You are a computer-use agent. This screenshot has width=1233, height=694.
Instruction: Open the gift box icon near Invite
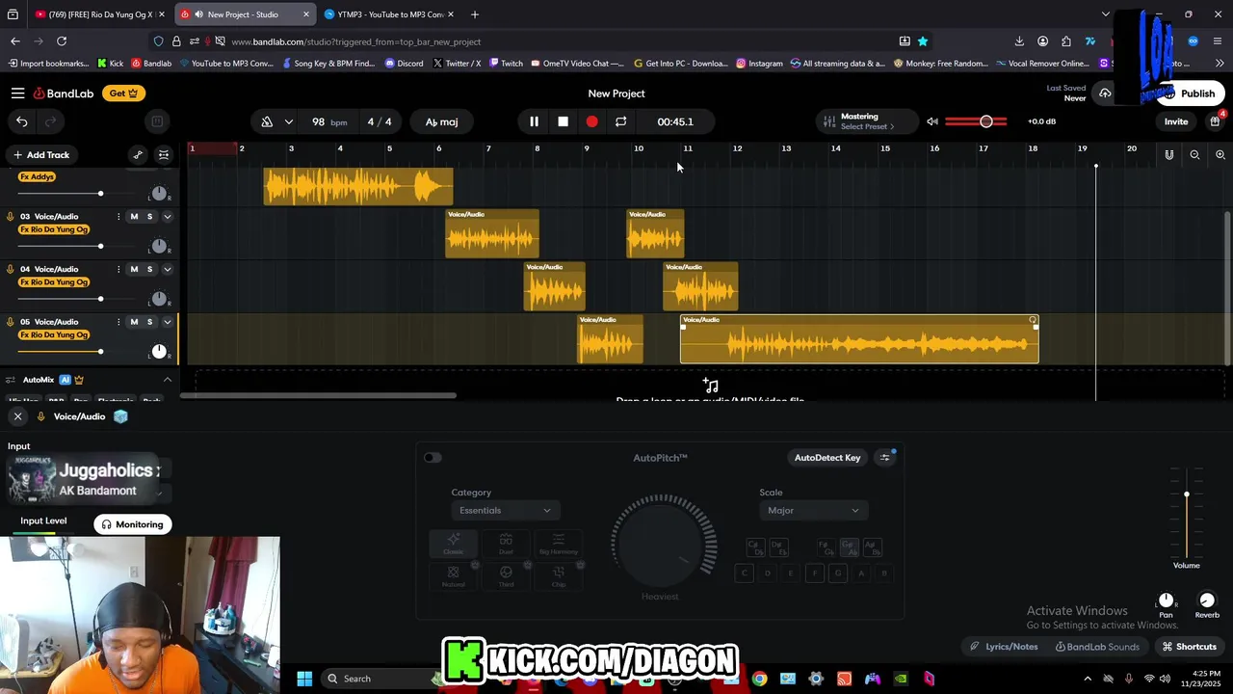coord(1216,121)
